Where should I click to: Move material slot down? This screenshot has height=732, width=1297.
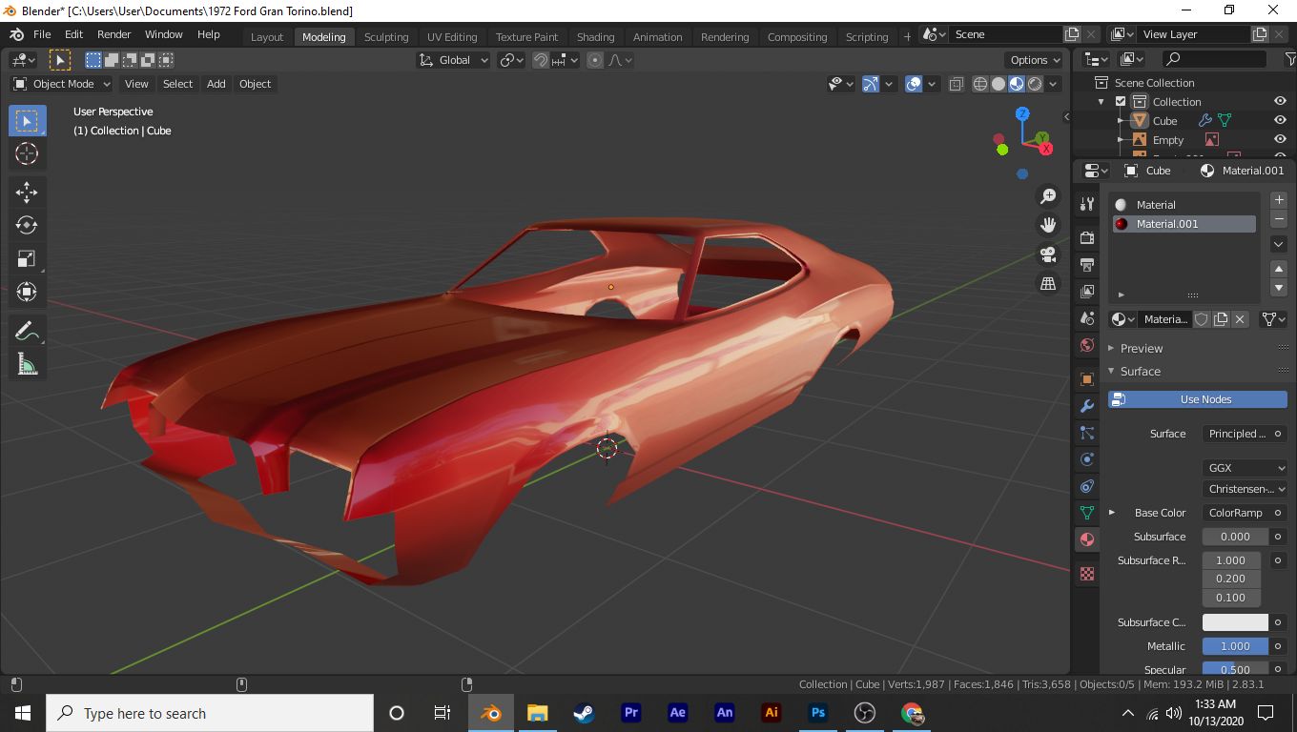[1280, 288]
